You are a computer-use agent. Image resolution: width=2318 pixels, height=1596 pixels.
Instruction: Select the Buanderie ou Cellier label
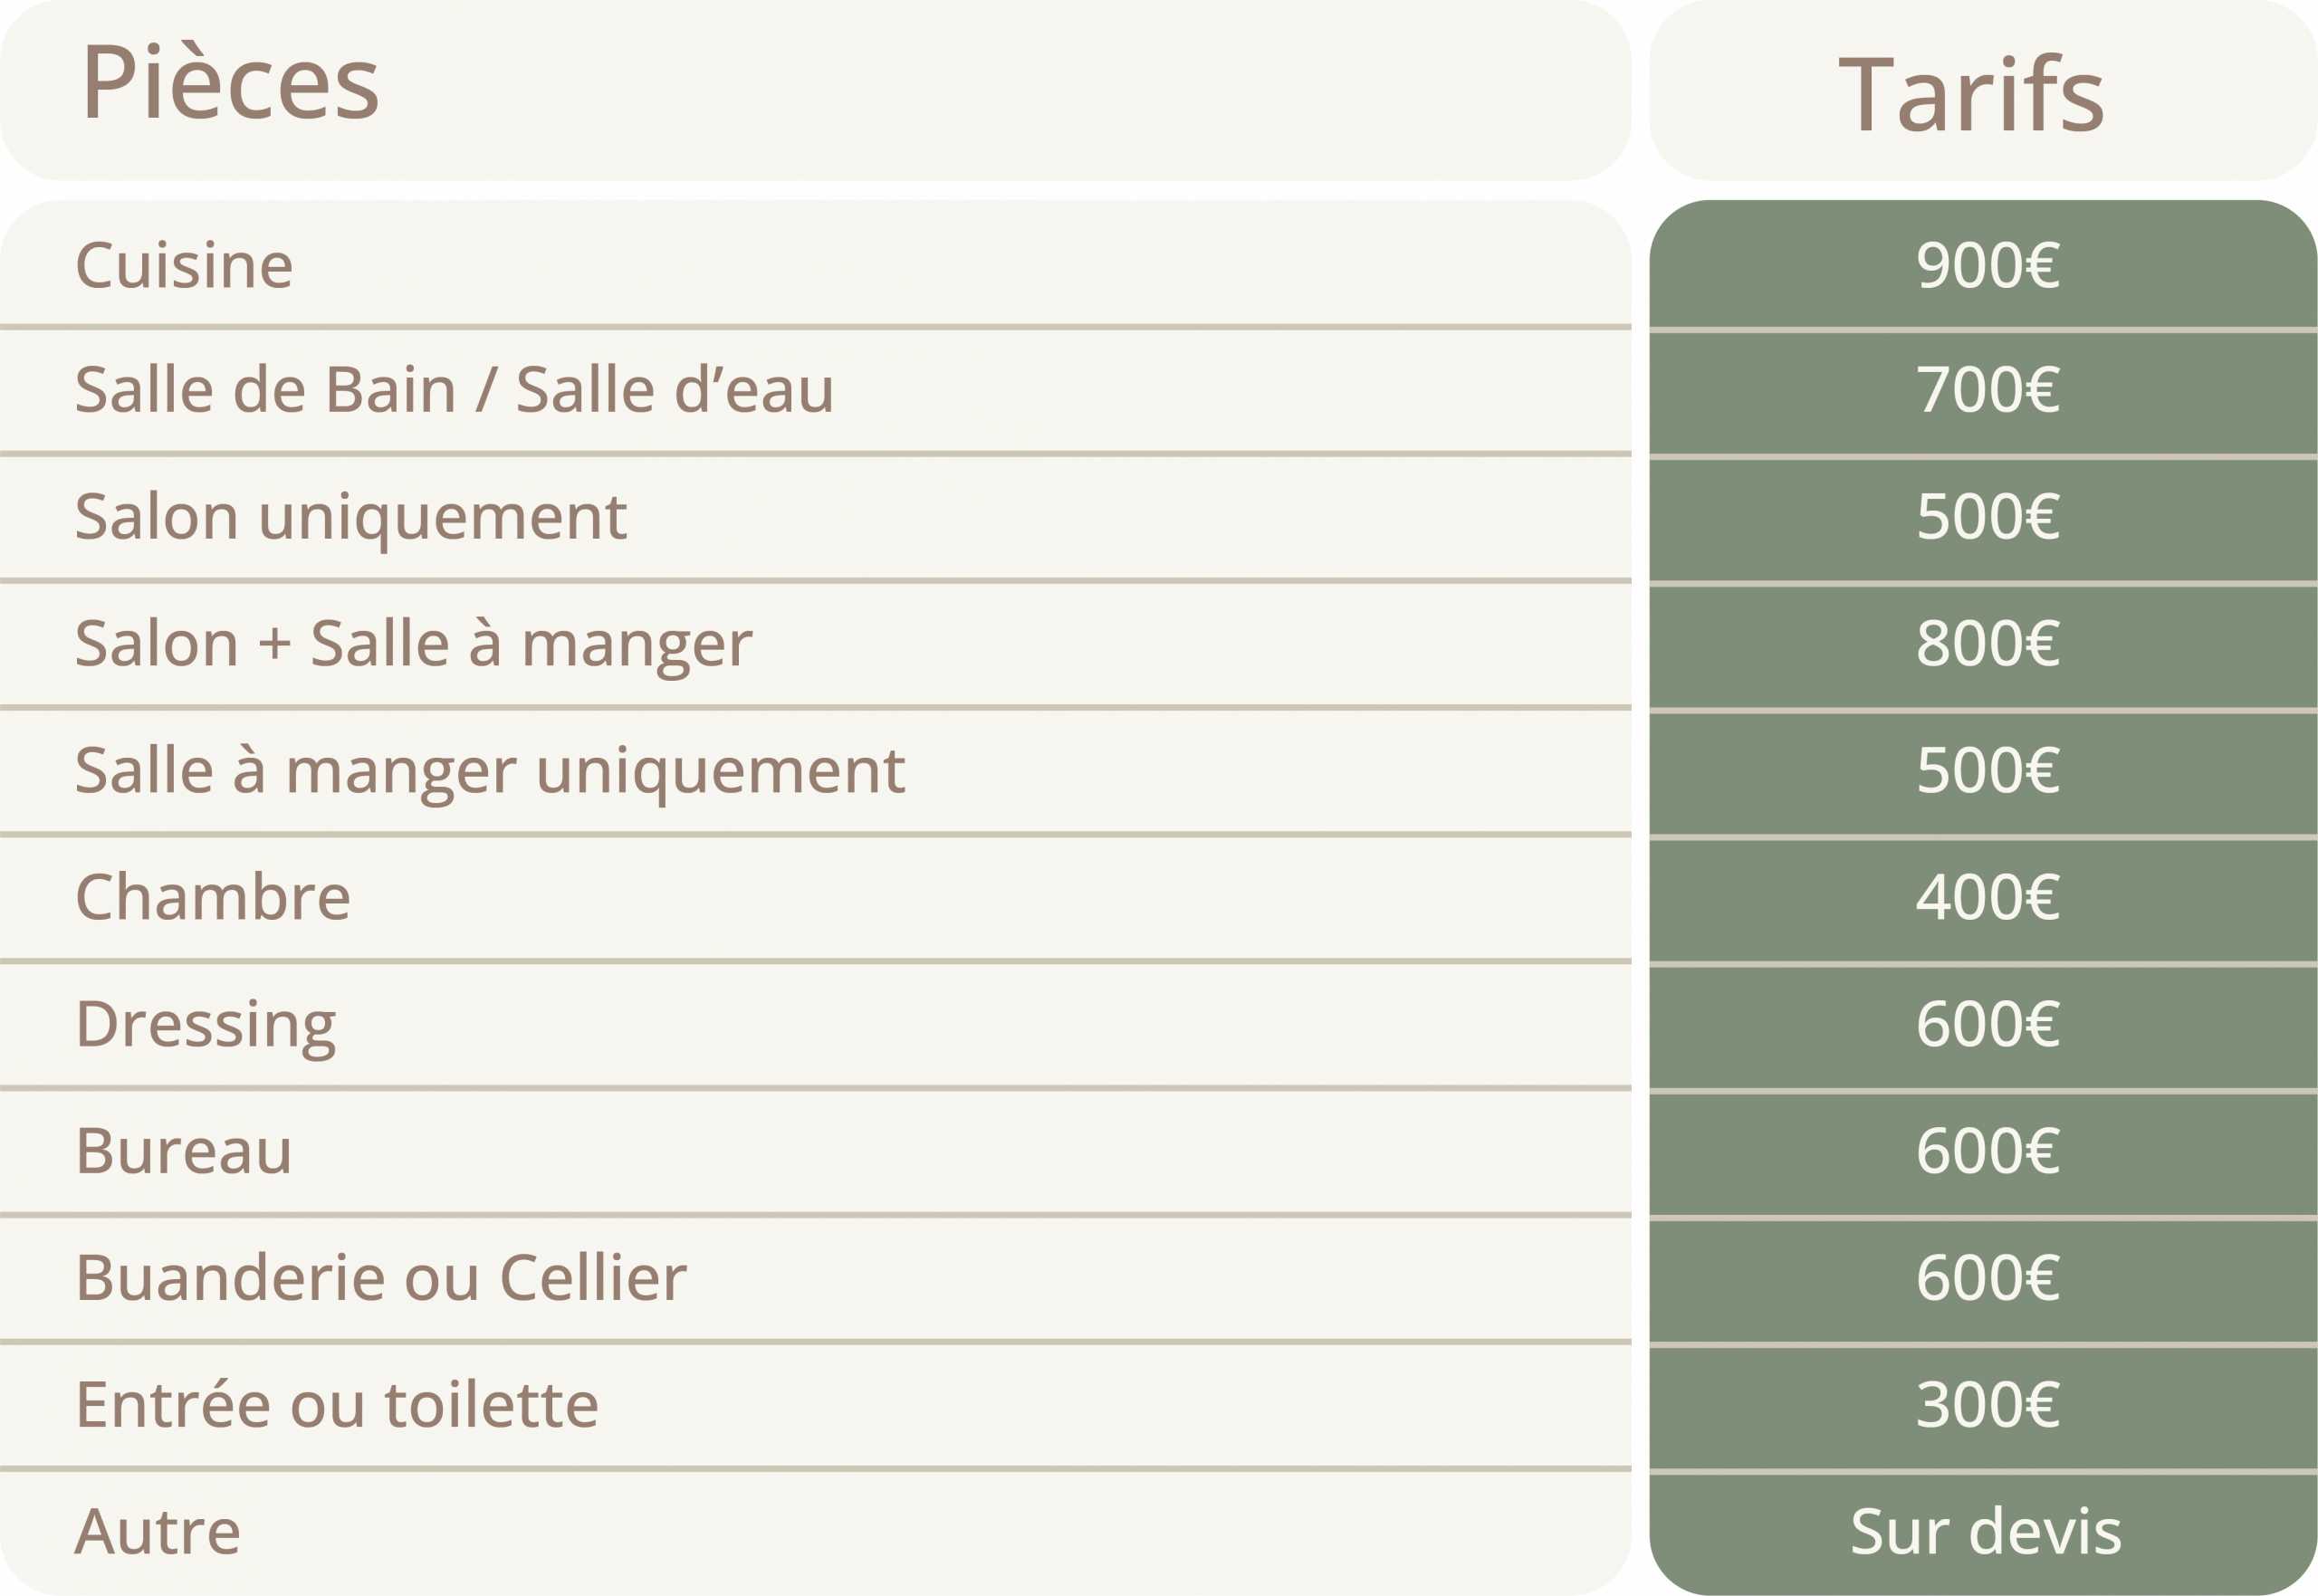pos(381,1278)
